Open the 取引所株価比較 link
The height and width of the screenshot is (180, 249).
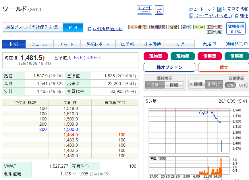coord(107,29)
